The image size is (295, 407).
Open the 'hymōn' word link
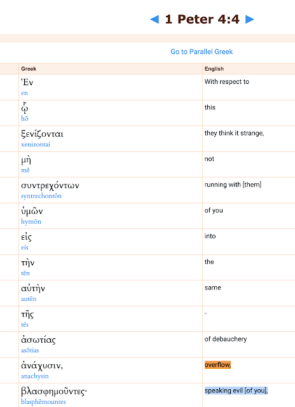tap(31, 221)
